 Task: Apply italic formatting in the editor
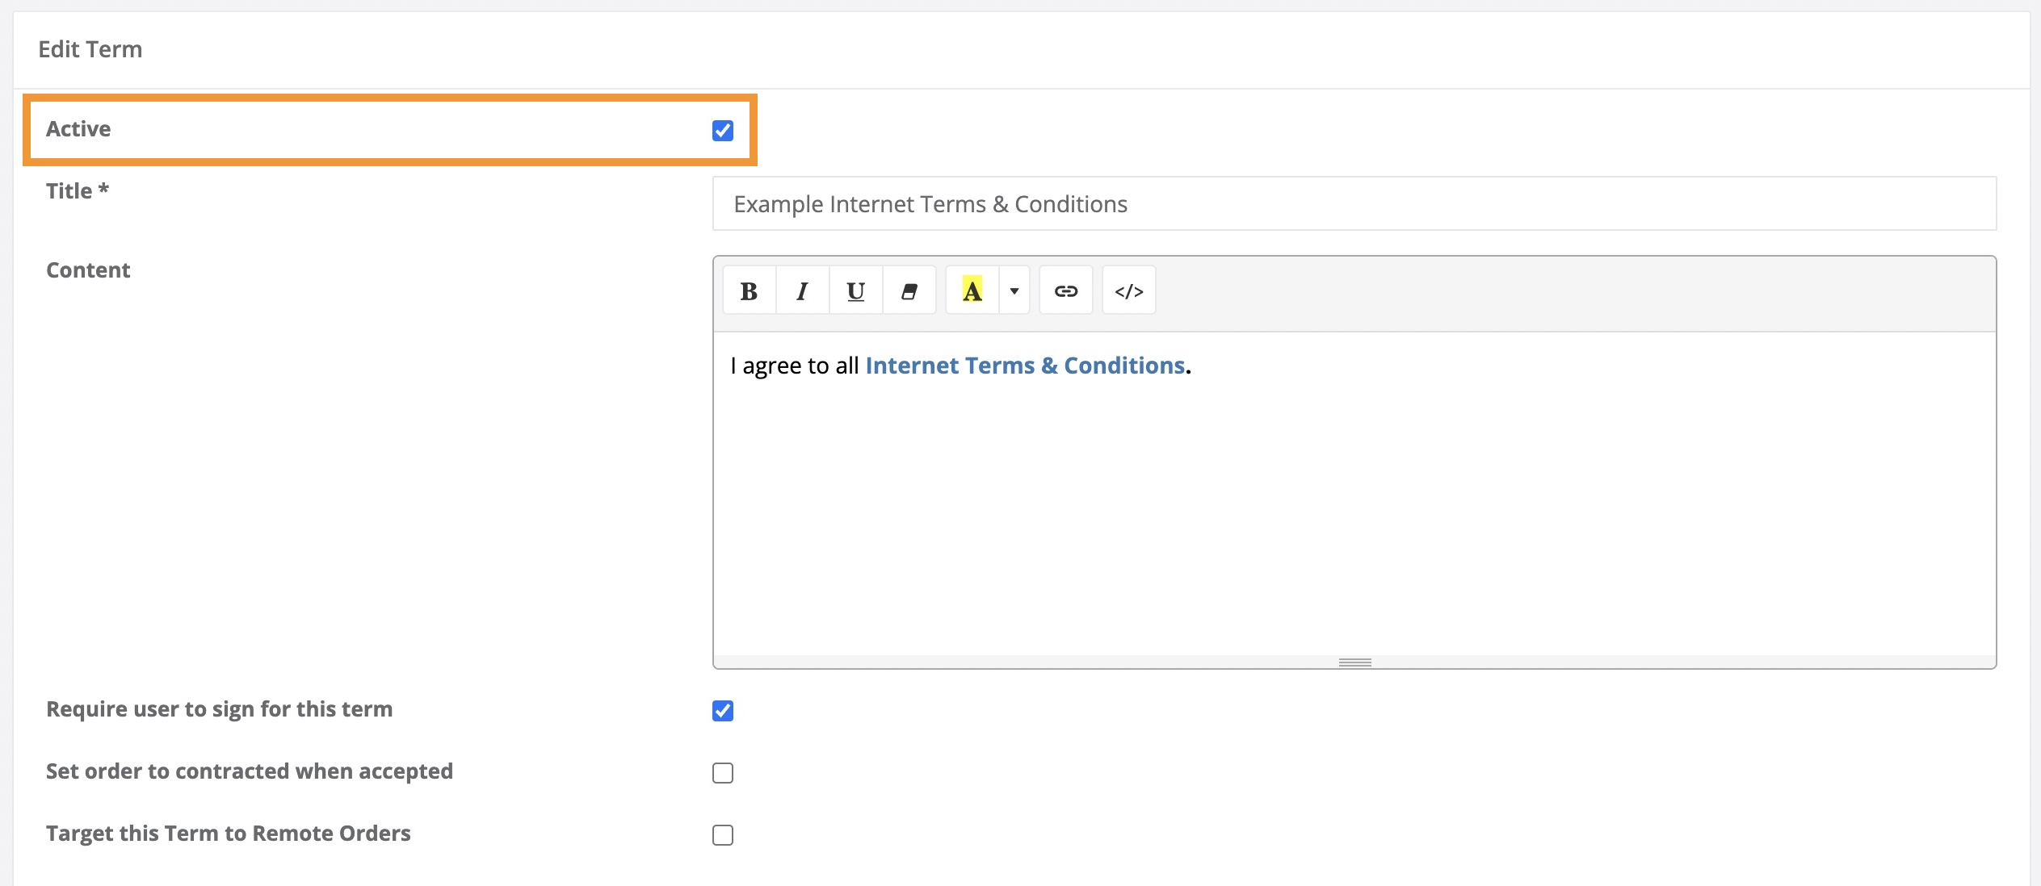(801, 290)
